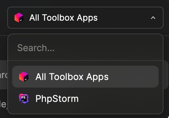Click the empty area right of PhpStorm row
Screen dimensions: 169x118
pos(119,99)
